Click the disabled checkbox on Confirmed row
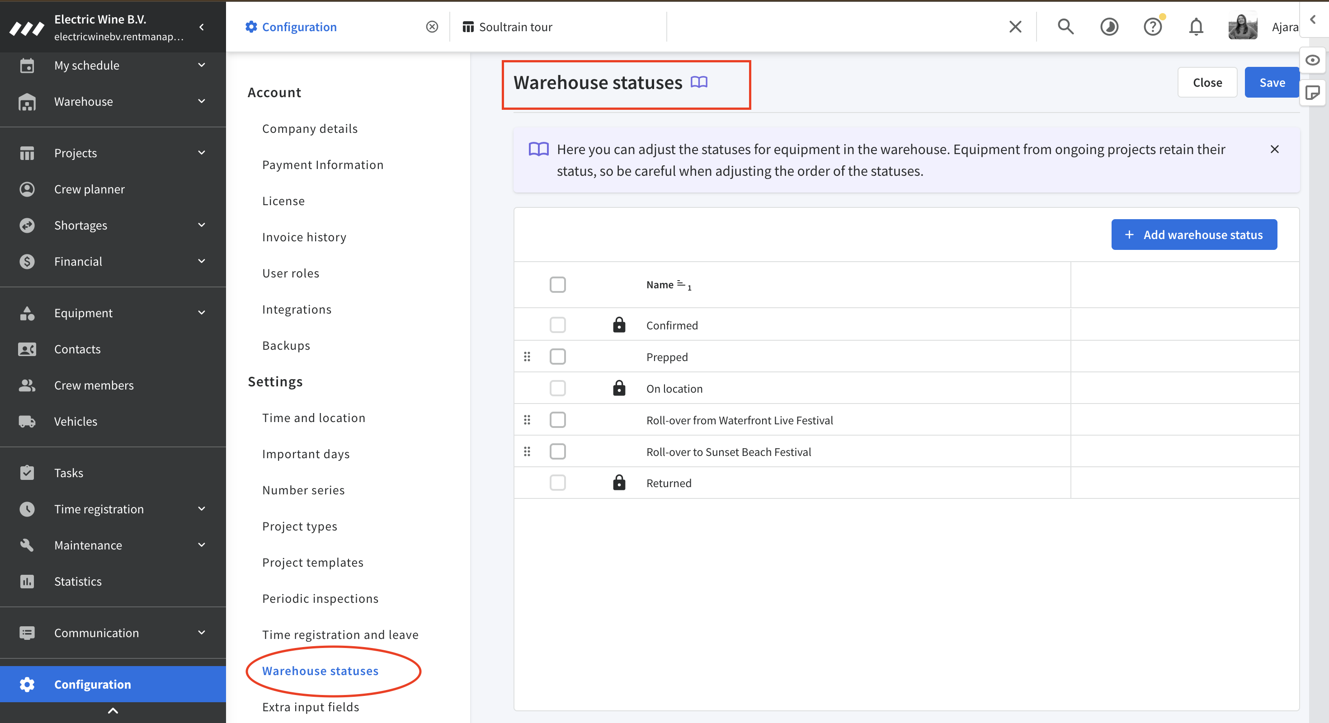This screenshot has height=723, width=1329. (557, 325)
